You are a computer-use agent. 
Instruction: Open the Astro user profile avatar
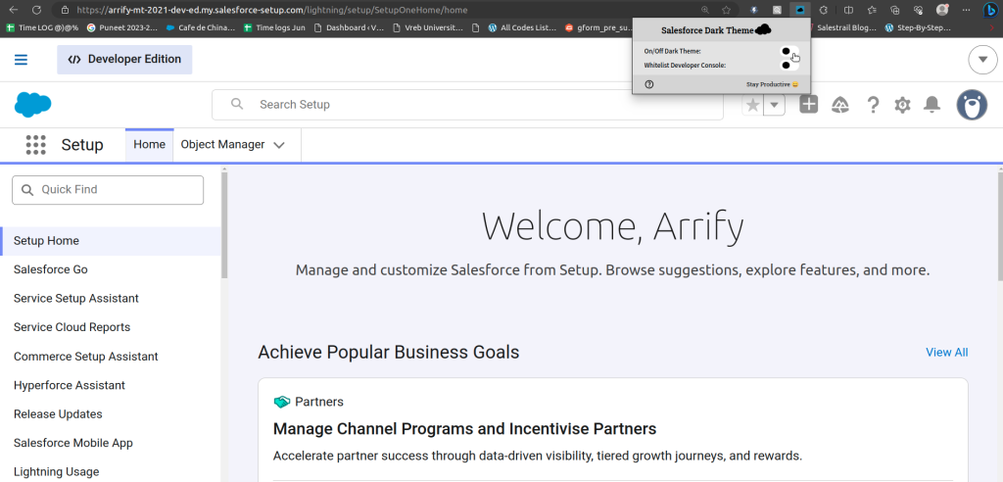(x=972, y=105)
